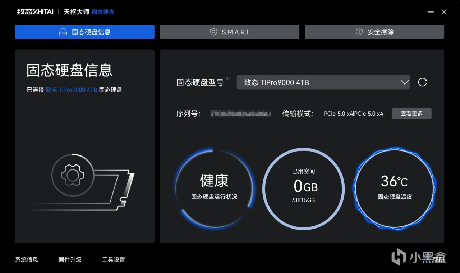This screenshot has width=460, height=273.
Task: Click the blue 致态 TiPro9000 4TB link text
Action: click(71, 90)
